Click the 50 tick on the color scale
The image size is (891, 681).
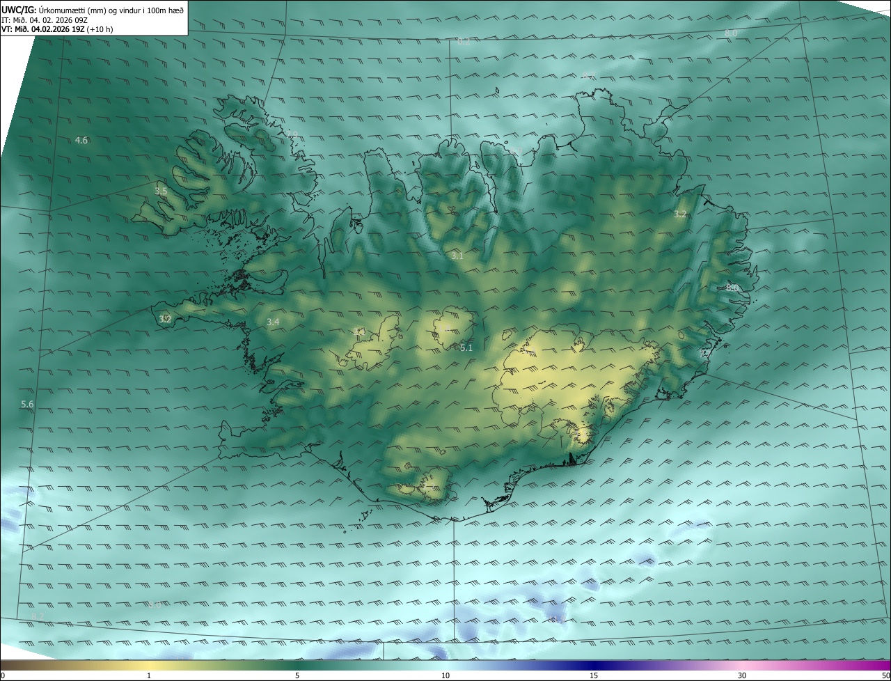click(885, 675)
